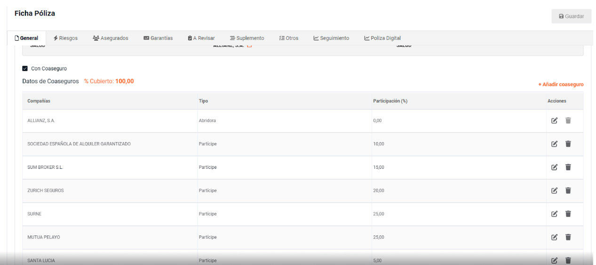Open the Asegurados tab
The image size is (596, 265).
point(111,38)
